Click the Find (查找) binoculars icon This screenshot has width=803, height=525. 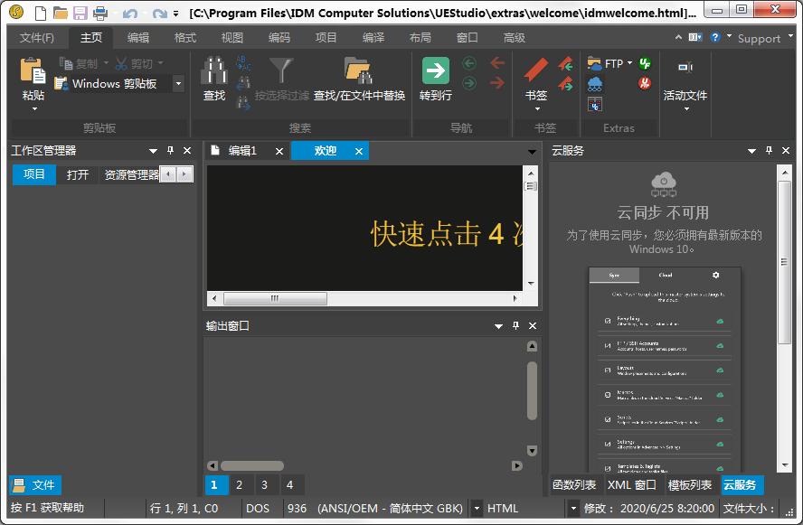[214, 72]
